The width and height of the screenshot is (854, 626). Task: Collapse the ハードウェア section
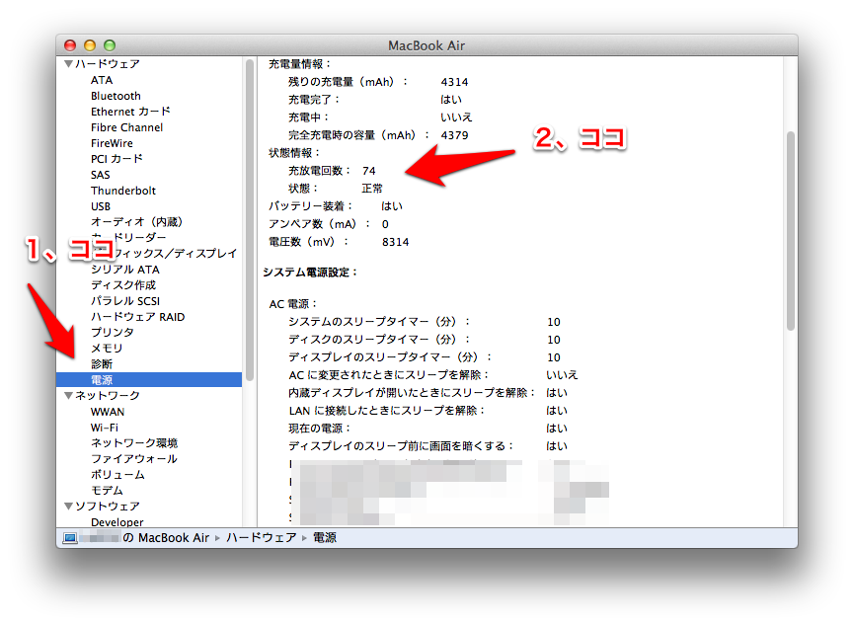click(x=68, y=64)
